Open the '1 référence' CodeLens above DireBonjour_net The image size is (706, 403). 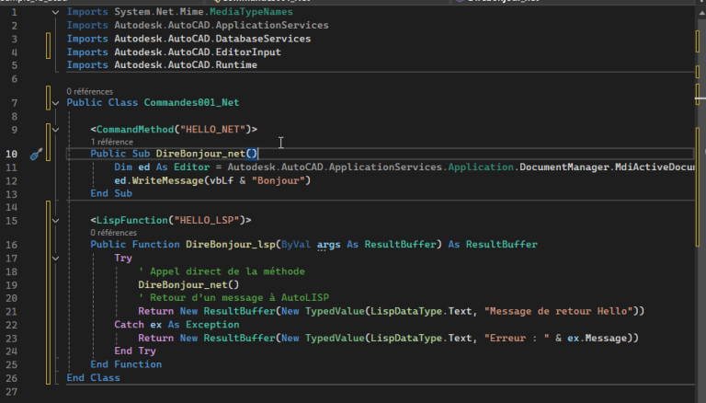[x=111, y=142]
